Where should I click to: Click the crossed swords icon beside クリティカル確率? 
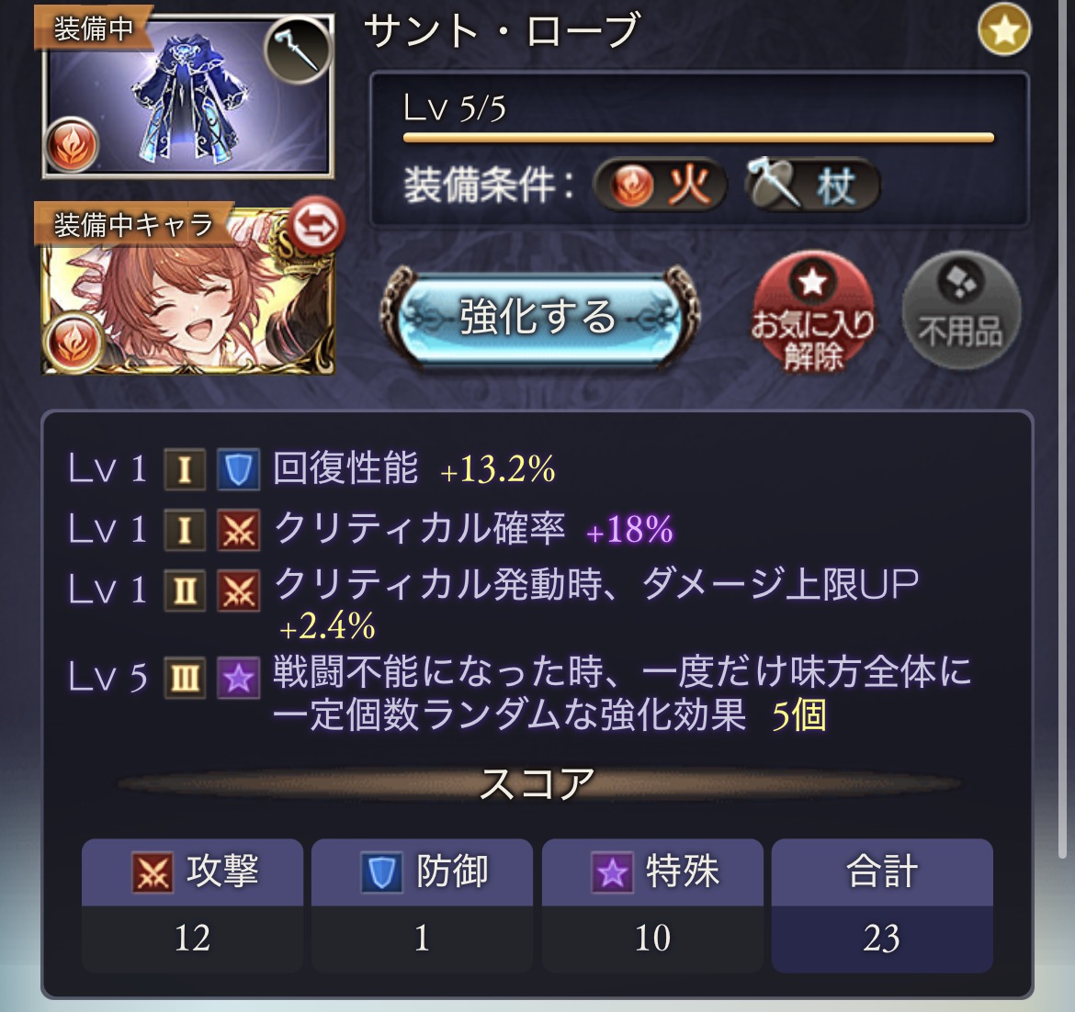(238, 530)
